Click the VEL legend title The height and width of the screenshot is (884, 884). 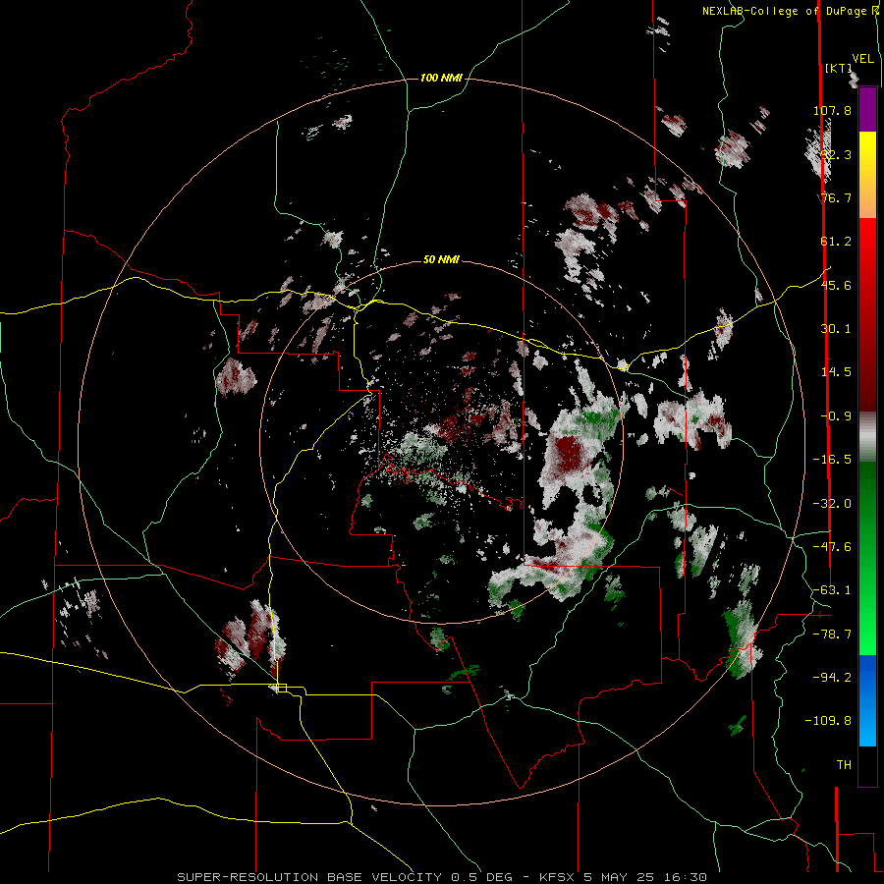(x=862, y=59)
